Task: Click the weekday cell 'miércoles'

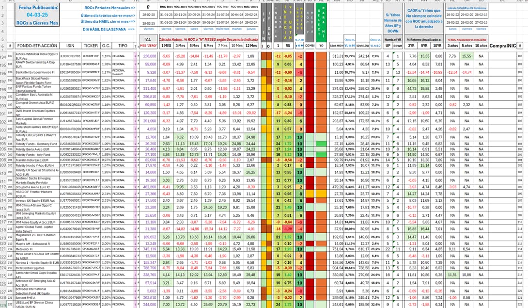Action: coord(222,29)
